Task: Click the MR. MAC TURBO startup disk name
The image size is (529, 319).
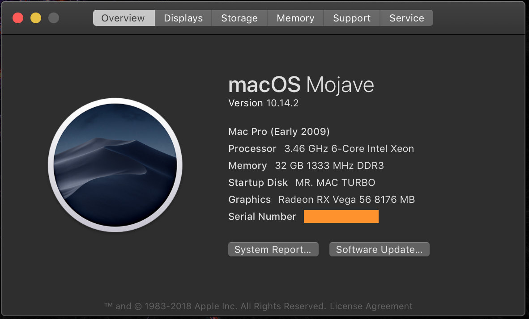Action: pos(335,182)
